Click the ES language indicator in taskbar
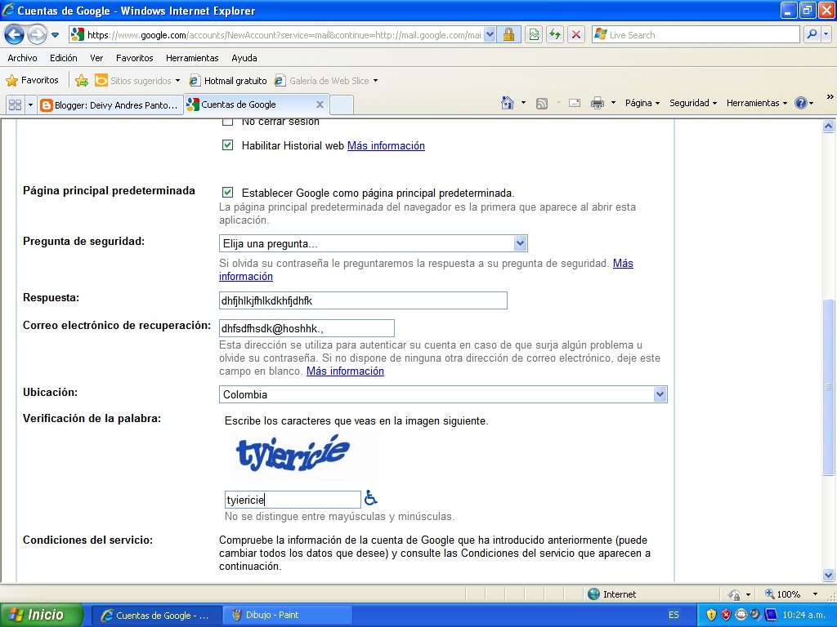837x627 pixels. point(674,615)
